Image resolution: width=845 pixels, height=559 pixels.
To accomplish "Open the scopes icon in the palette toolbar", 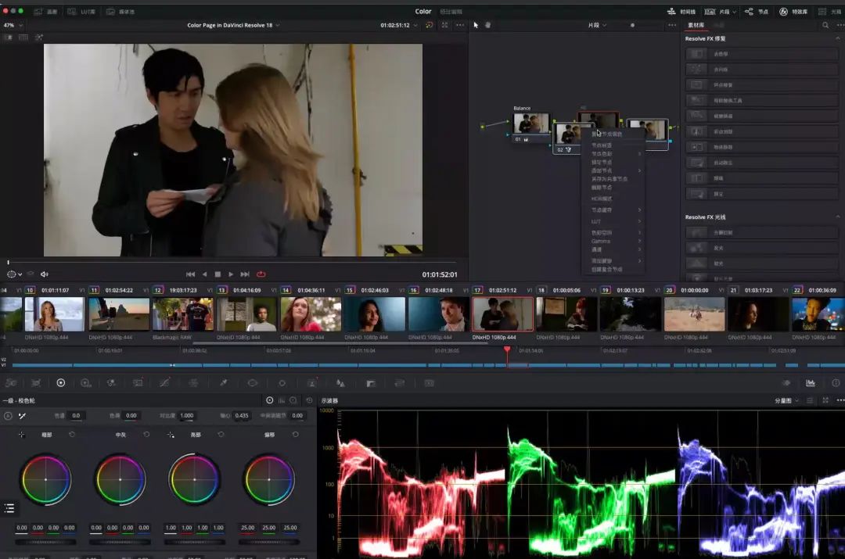I will coord(810,383).
